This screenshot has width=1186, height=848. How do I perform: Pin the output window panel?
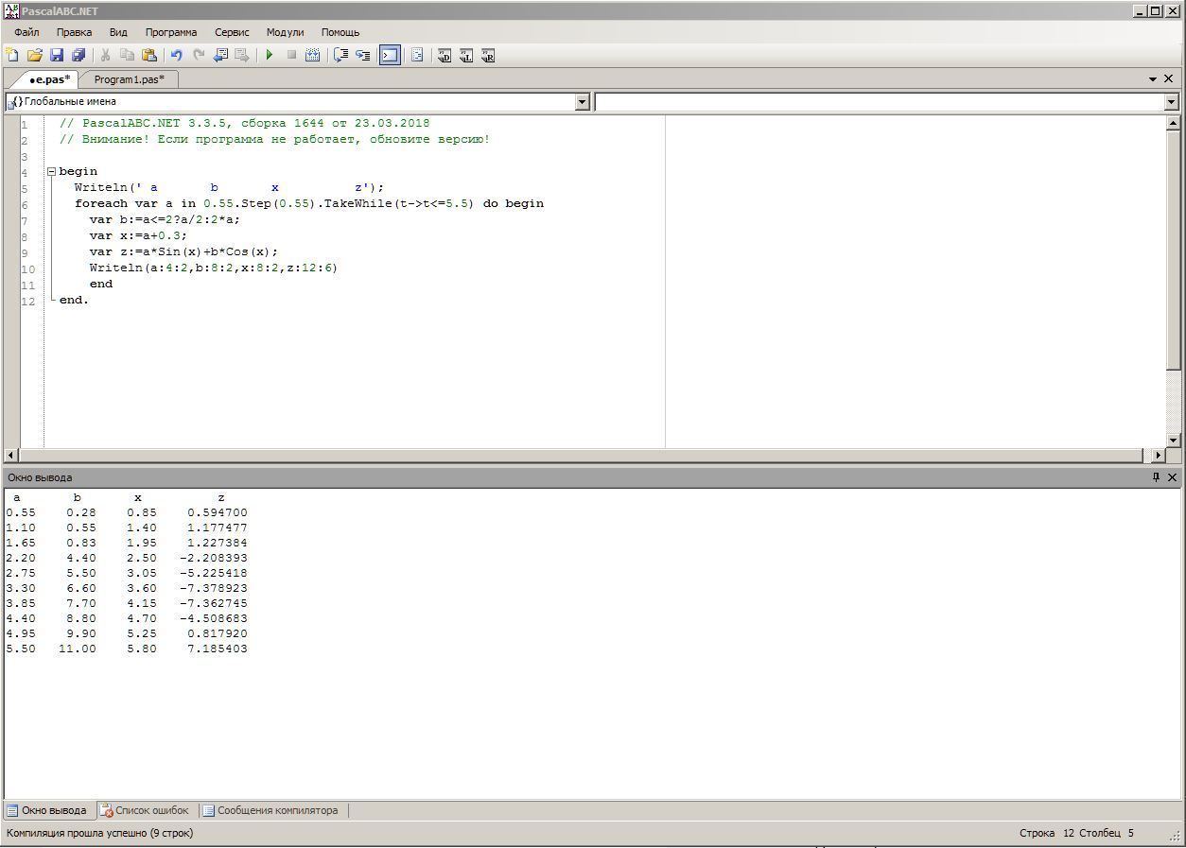click(x=1156, y=477)
